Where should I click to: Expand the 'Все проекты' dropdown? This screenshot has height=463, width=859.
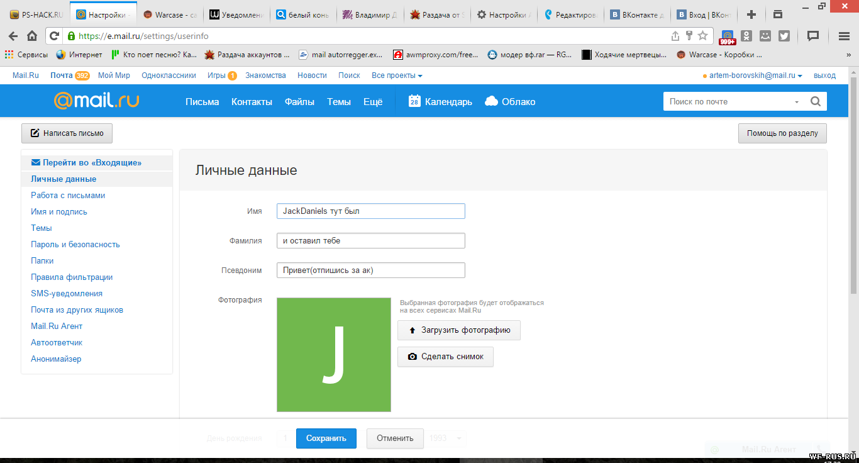pos(397,75)
